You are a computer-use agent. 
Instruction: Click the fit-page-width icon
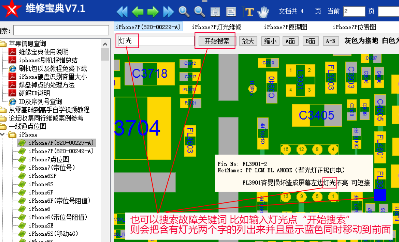[x=231, y=12]
